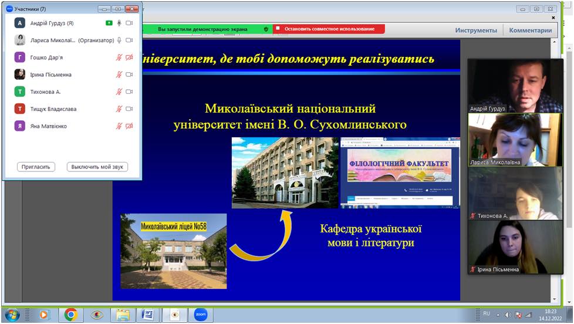Viewport: 574px width, 324px height.
Task: Click the green screen-share icon beside Андрій Гурдуз
Action: pyautogui.click(x=109, y=23)
